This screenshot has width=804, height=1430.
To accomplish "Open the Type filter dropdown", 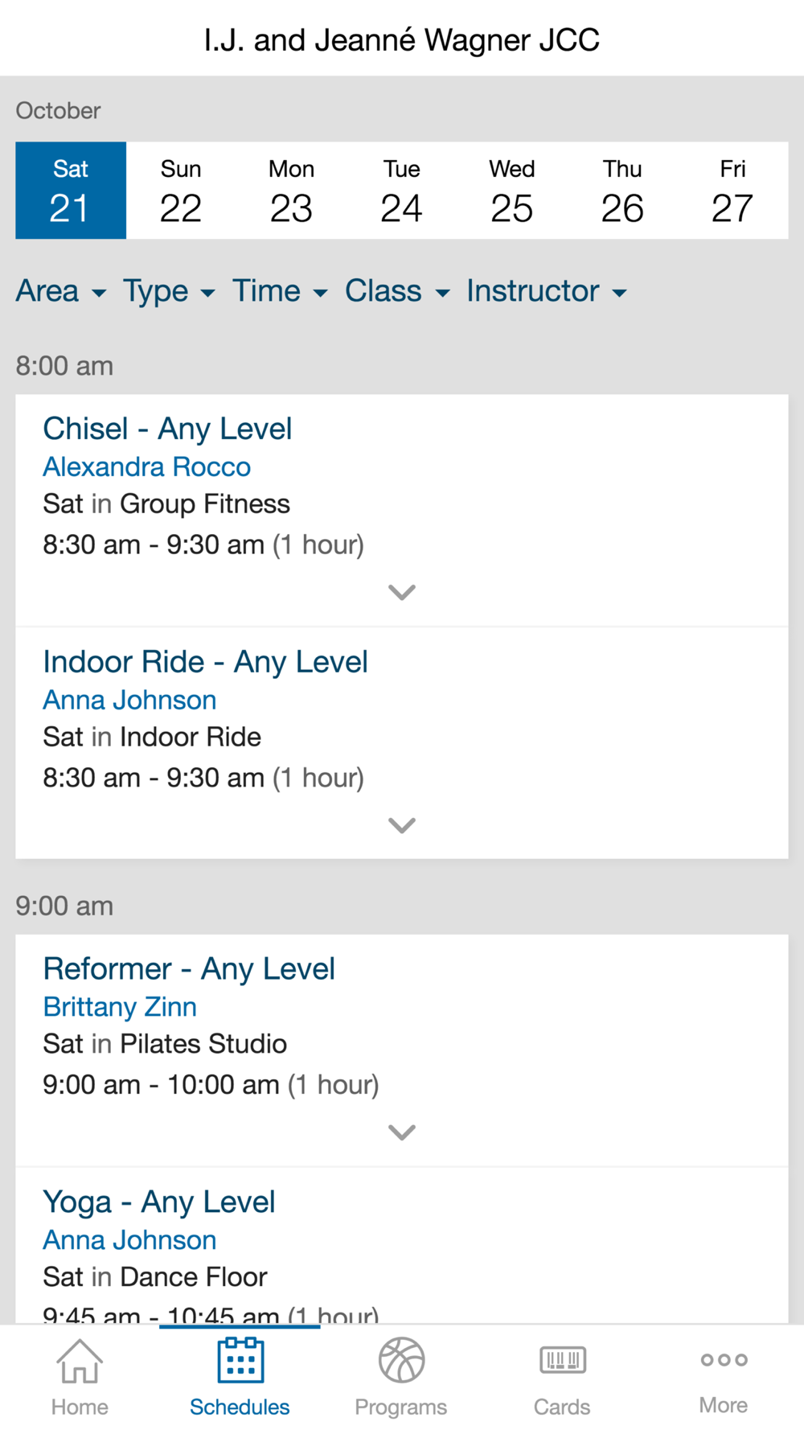I will coord(169,291).
